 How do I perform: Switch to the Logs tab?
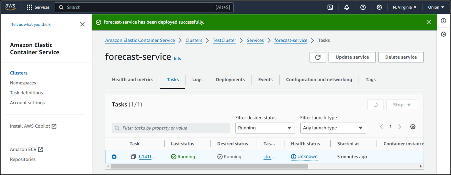(x=197, y=80)
